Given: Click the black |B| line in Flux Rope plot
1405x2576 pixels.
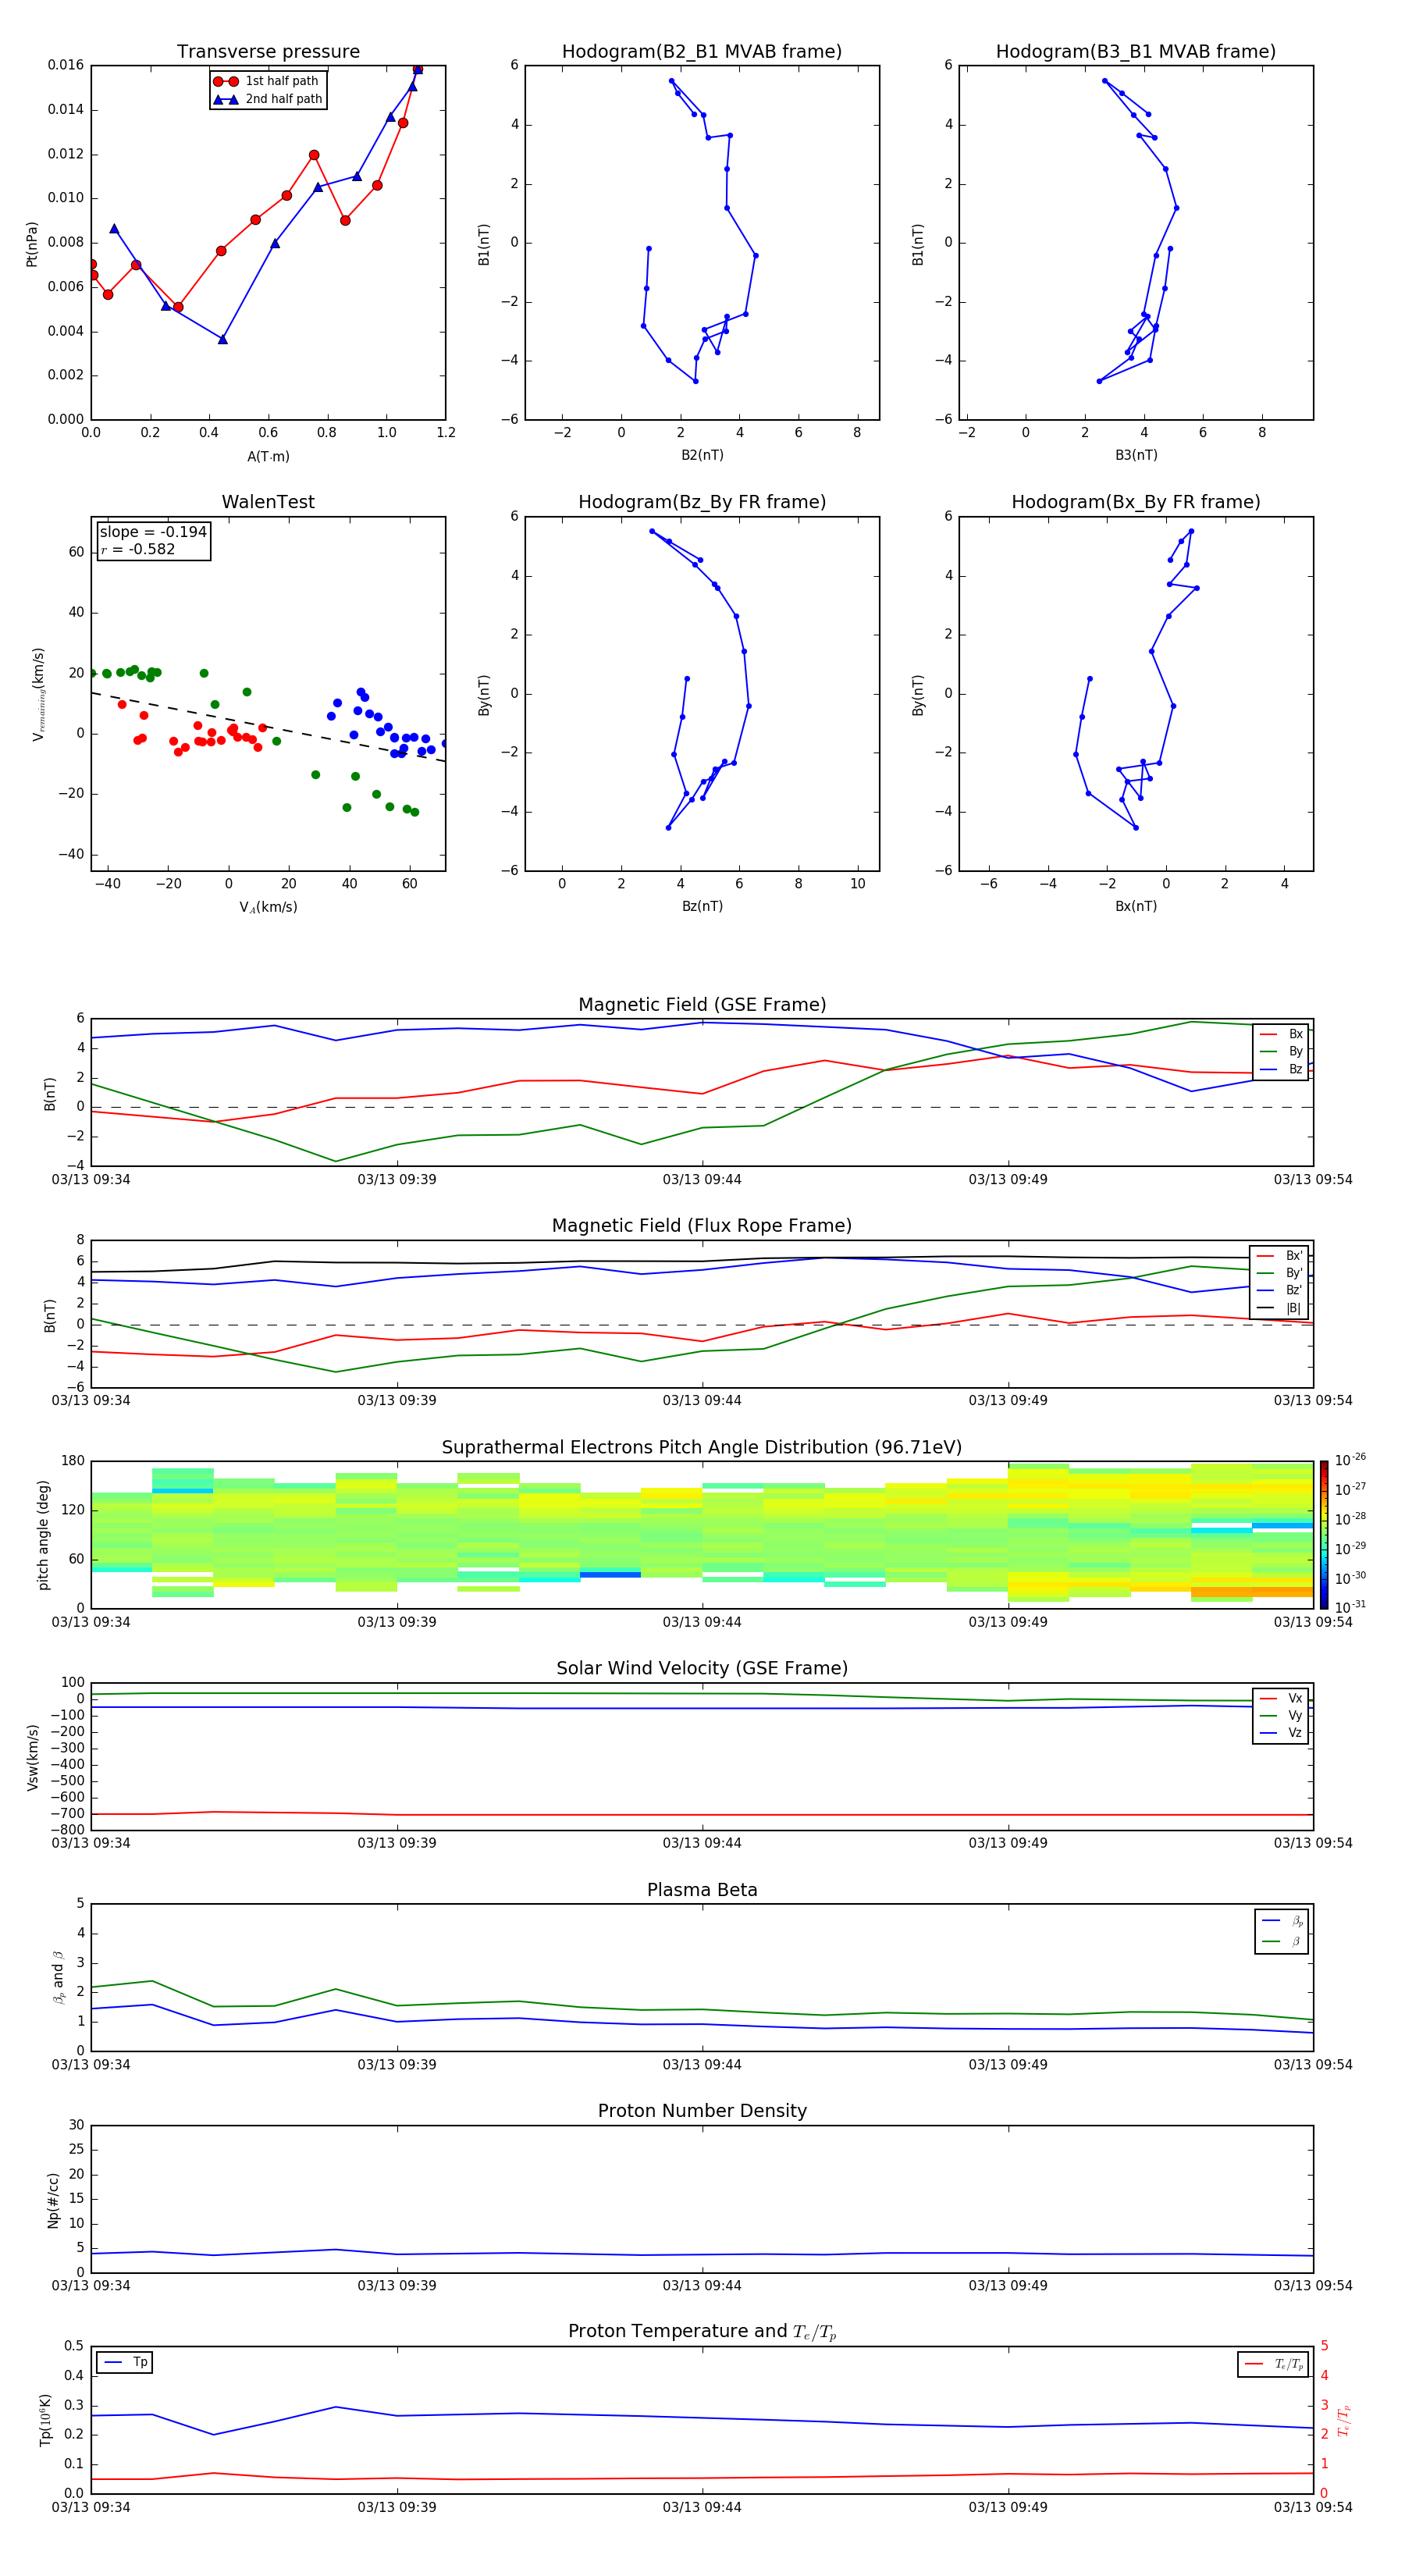Looking at the screenshot, I should [x=702, y=1261].
